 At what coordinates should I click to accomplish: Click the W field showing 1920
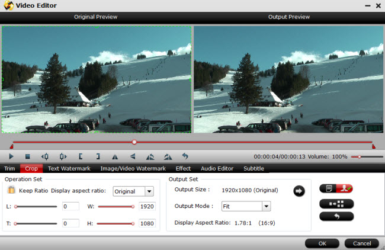click(x=147, y=206)
